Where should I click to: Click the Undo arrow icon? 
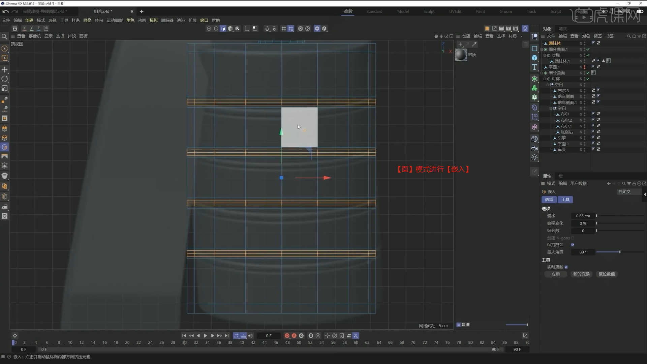(x=5, y=11)
